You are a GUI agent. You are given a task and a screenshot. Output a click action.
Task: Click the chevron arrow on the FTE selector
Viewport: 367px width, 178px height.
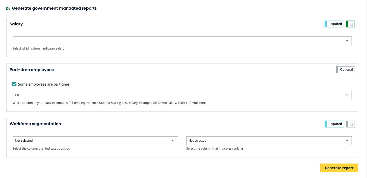click(x=347, y=95)
